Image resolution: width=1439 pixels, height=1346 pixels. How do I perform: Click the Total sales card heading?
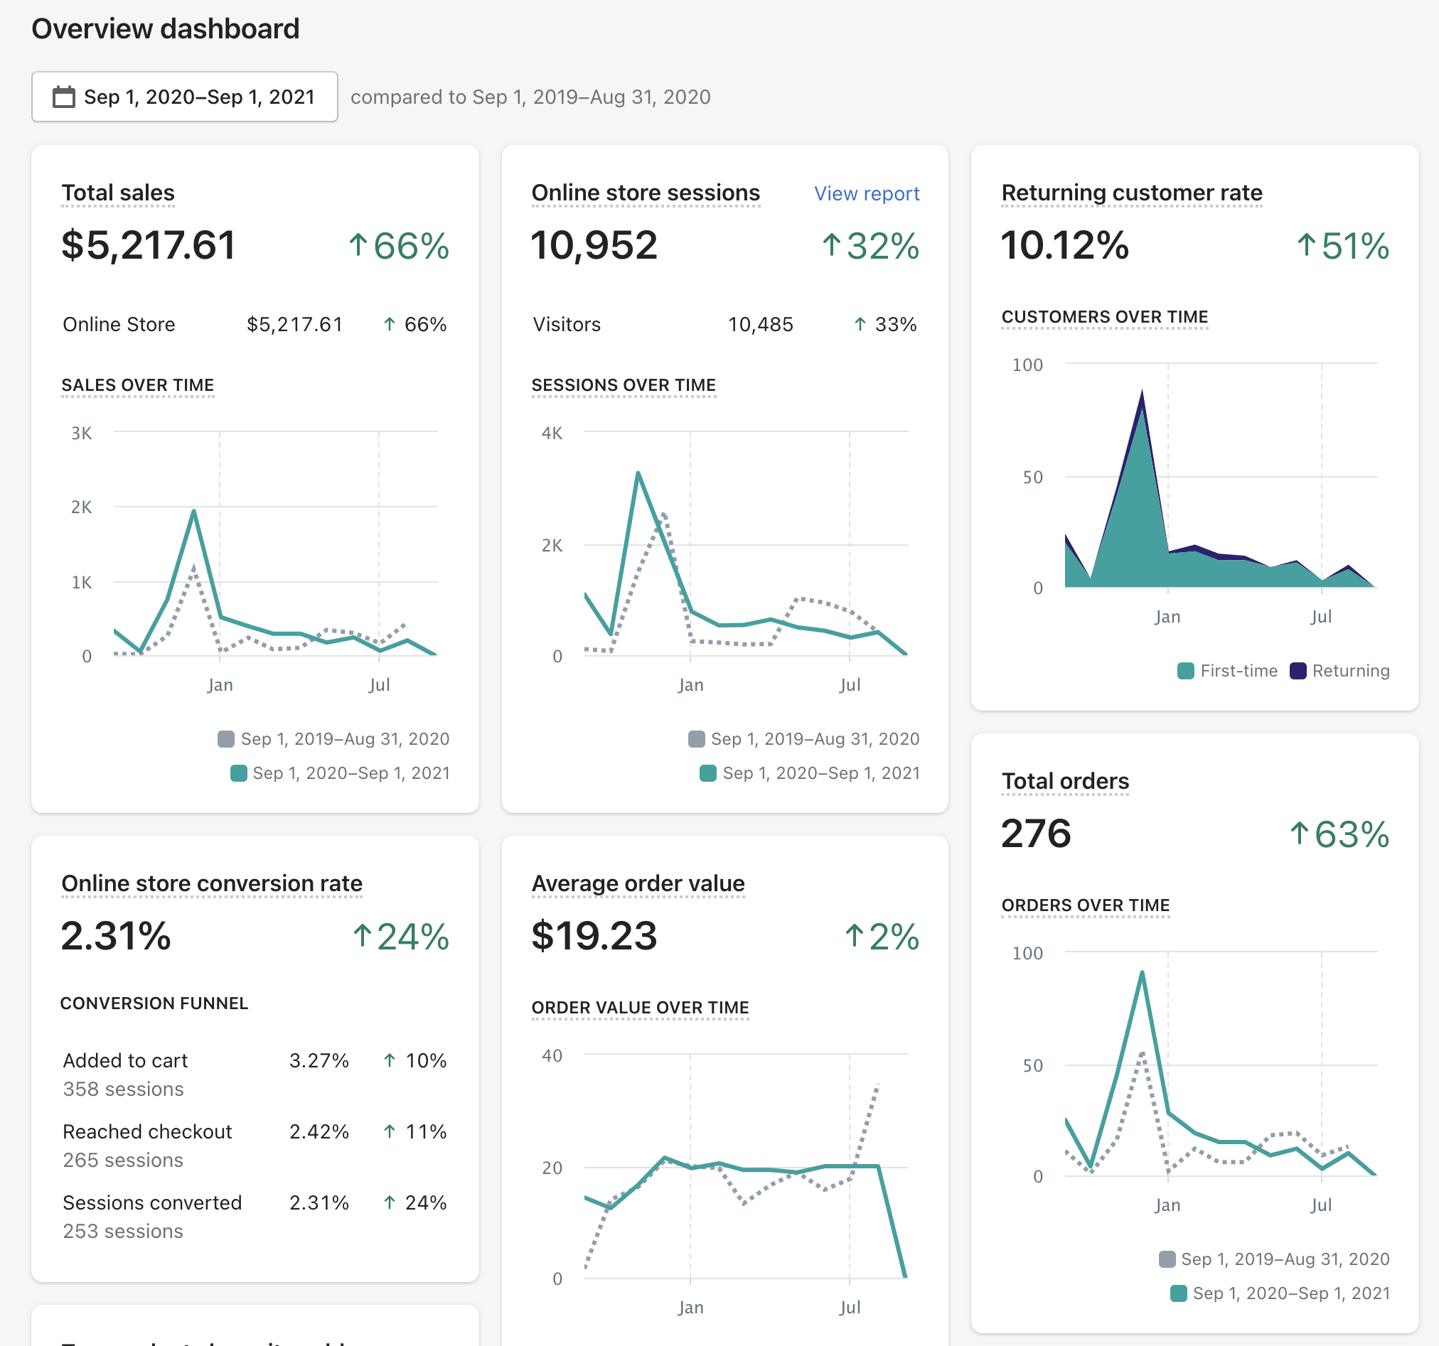(118, 193)
